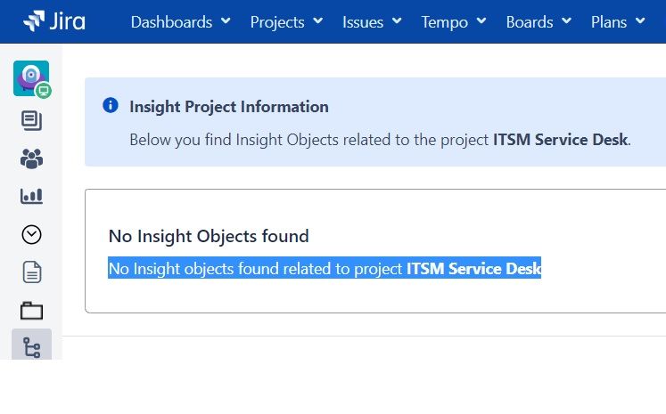Expand the Projects dropdown menu
Viewport: 666px width, 414px height.
[285, 21]
